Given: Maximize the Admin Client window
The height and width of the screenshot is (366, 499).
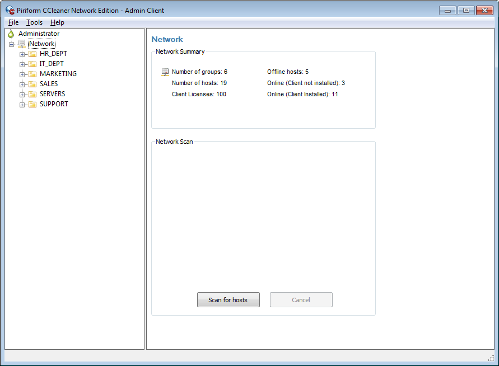Looking at the screenshot, I should pyautogui.click(x=466, y=11).
